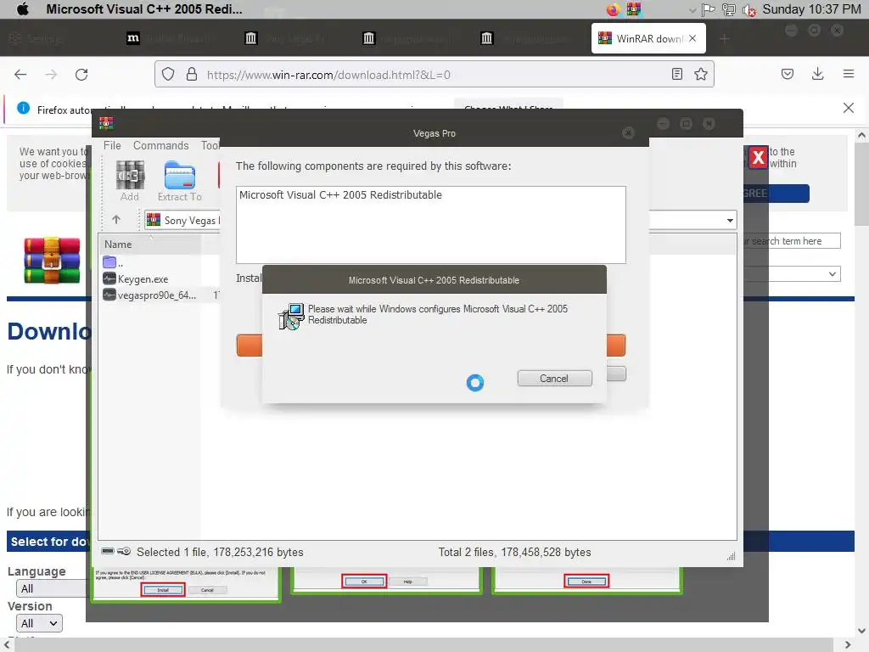Image resolution: width=869 pixels, height=652 pixels.
Task: Select the vegaspro90e_64 file in WinRAR
Action: [x=149, y=295]
